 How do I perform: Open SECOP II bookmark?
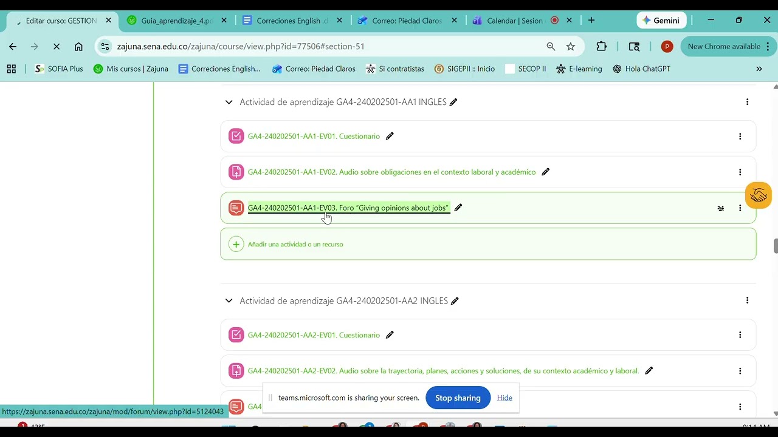(x=526, y=69)
